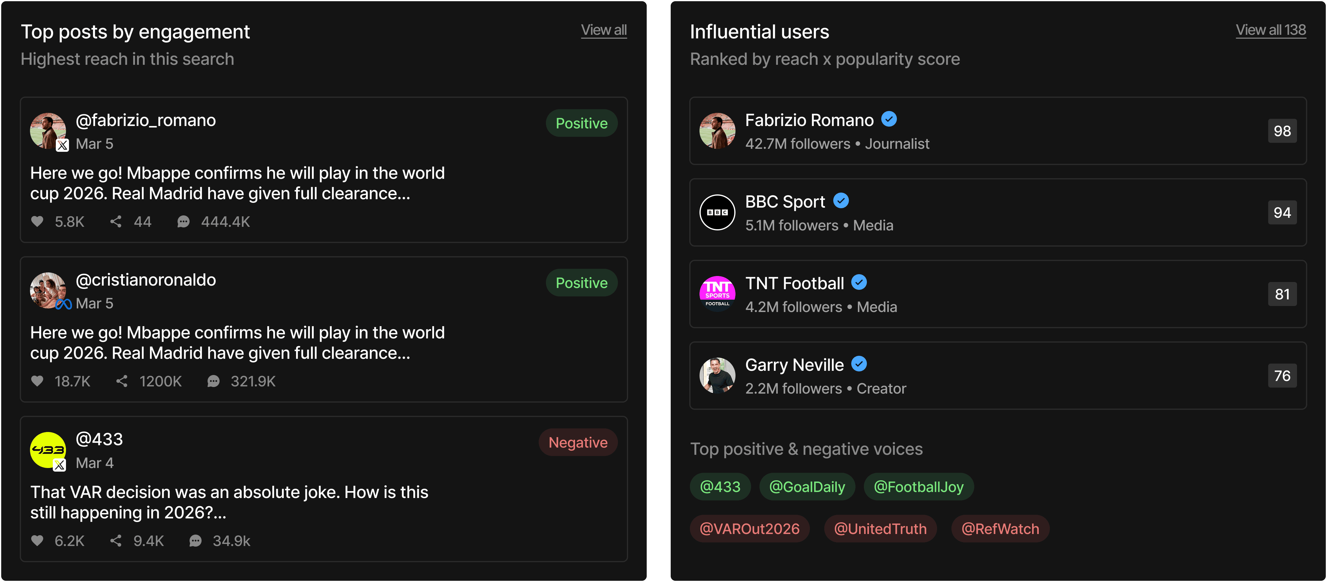Click the Negative sentiment badge on @433 post
Image resolution: width=1327 pixels, height=582 pixels.
coord(578,442)
